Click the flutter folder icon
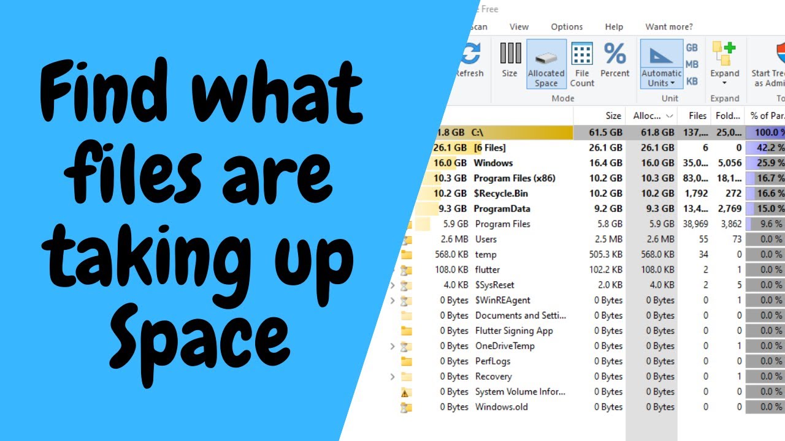 [x=406, y=270]
